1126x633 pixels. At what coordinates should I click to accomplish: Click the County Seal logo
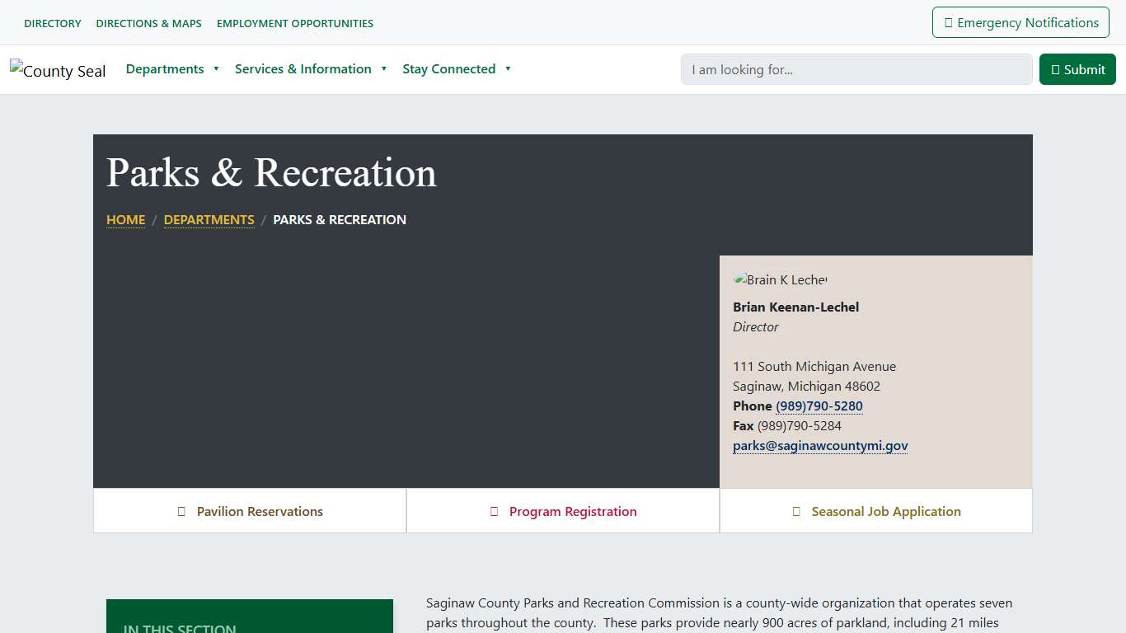58,69
